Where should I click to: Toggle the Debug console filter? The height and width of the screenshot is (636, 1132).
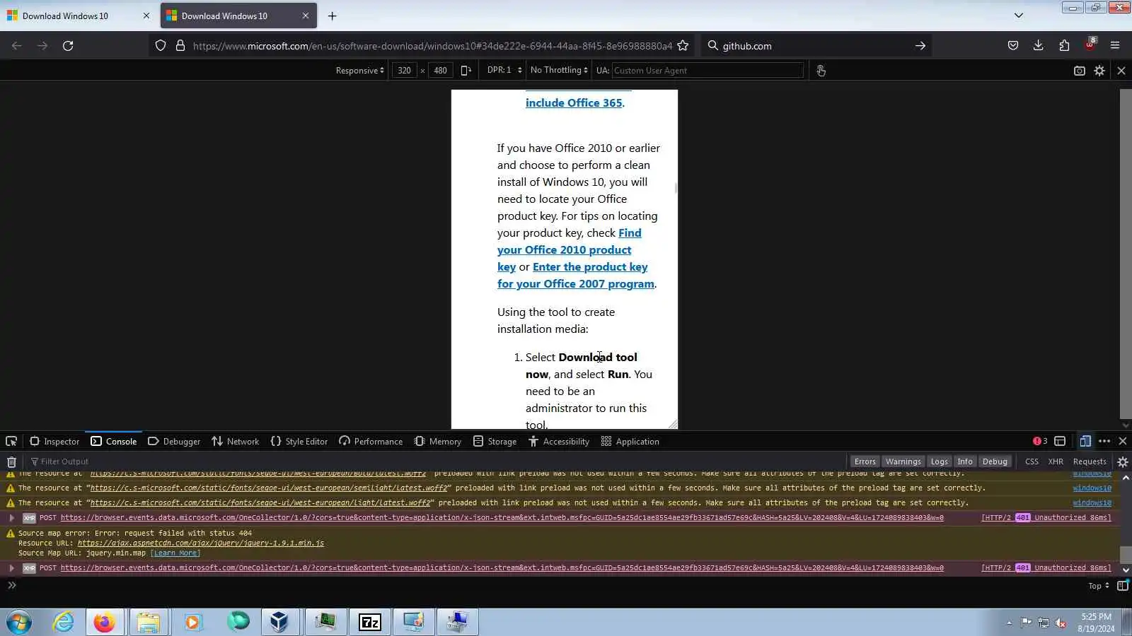click(995, 461)
